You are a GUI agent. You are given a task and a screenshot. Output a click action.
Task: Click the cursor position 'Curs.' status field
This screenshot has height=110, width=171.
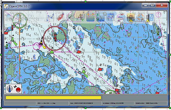(85, 103)
